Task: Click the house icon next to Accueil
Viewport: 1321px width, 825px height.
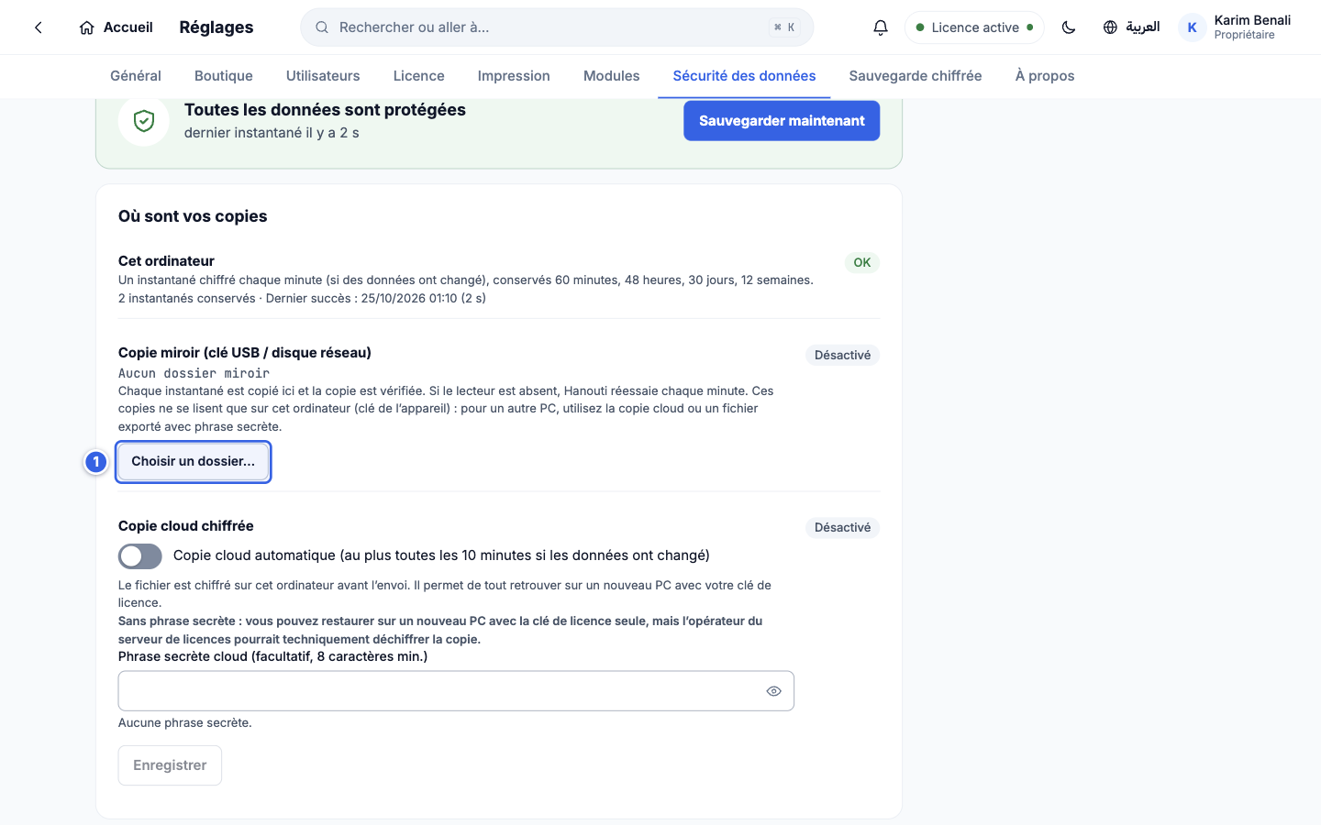Action: 87,27
